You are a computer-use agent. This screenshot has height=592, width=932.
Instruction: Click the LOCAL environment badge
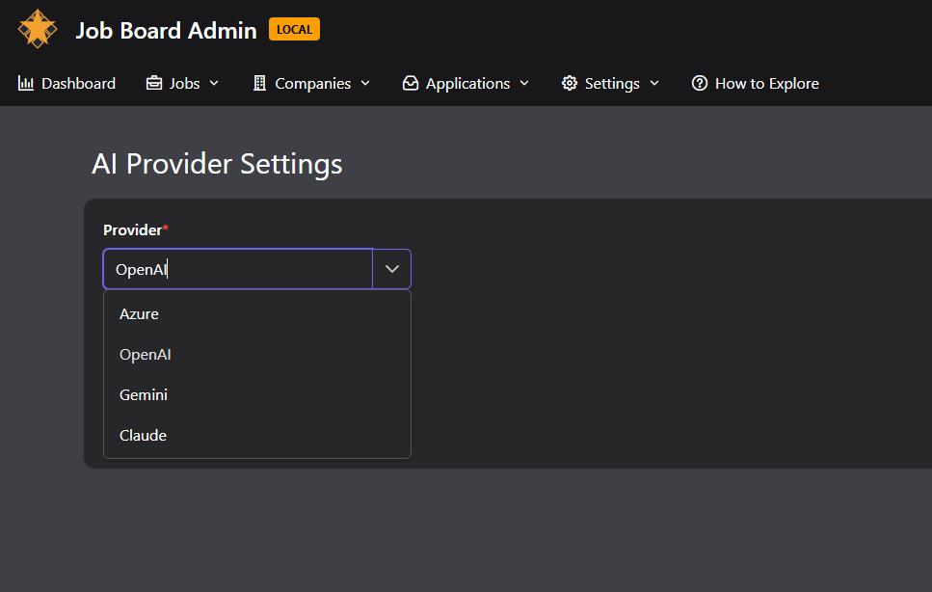coord(294,29)
